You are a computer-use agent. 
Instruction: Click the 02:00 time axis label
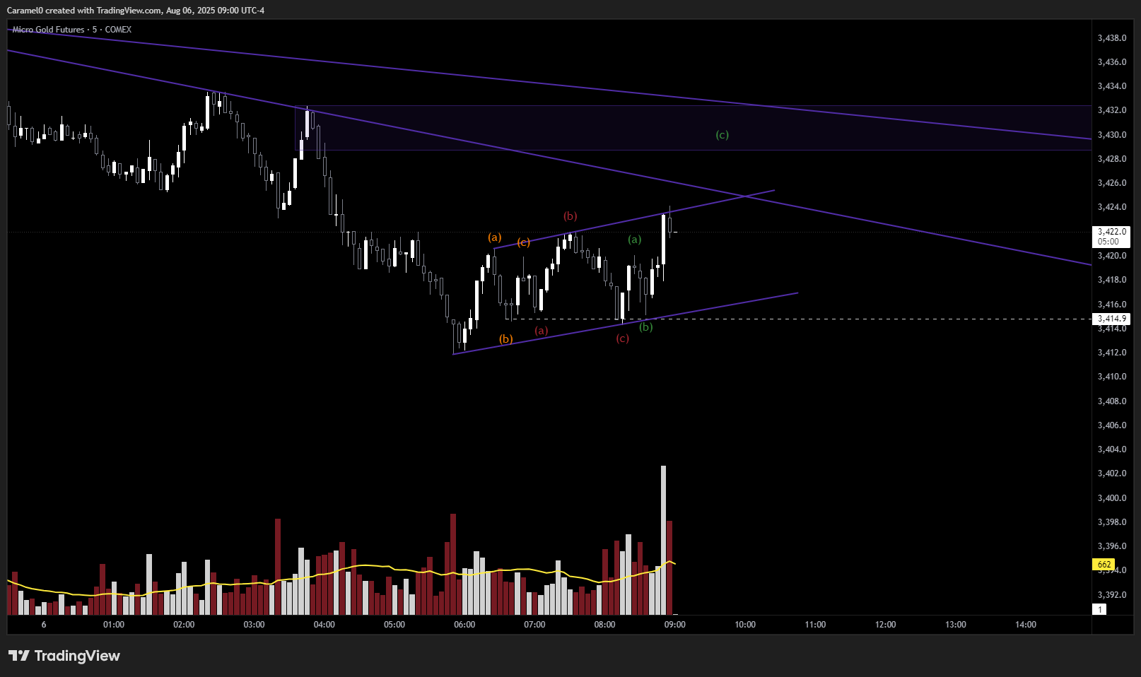pyautogui.click(x=184, y=625)
